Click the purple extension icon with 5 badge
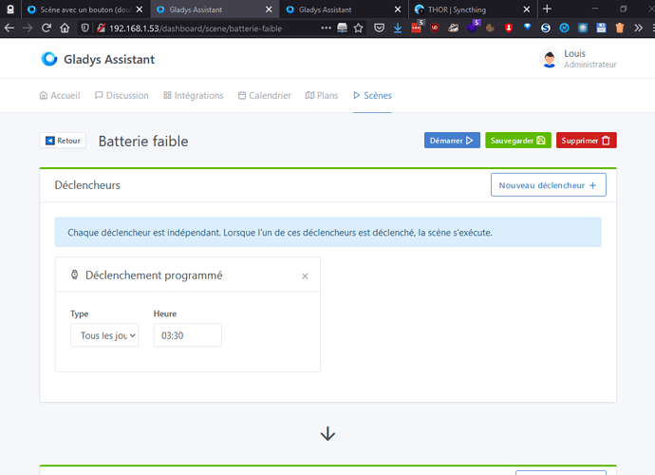The image size is (655, 475). [x=474, y=27]
